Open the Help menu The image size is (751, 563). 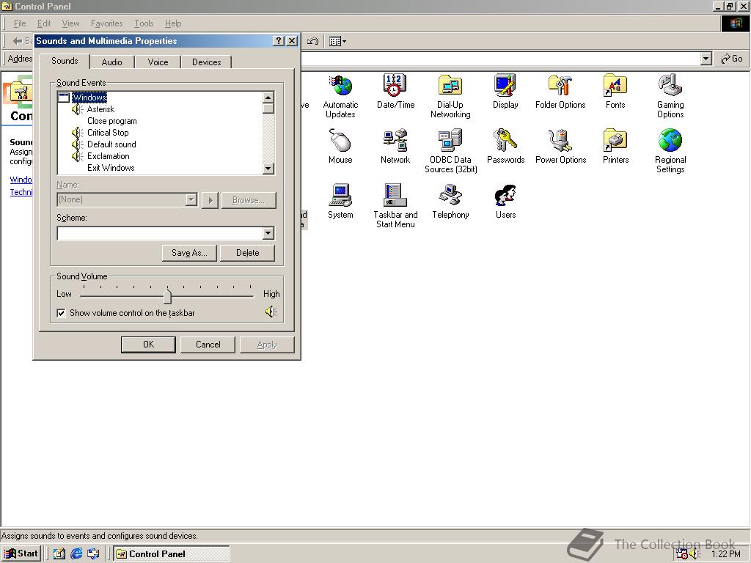tap(173, 23)
